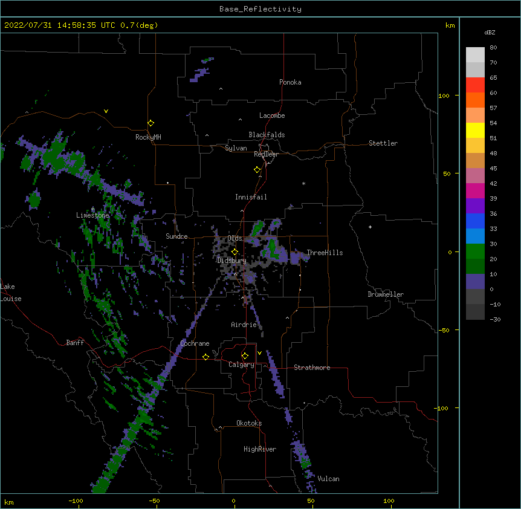Screen dimensions: 521x509
Task: Click the purple echo patch west of Ponoka
Action: click(200, 75)
